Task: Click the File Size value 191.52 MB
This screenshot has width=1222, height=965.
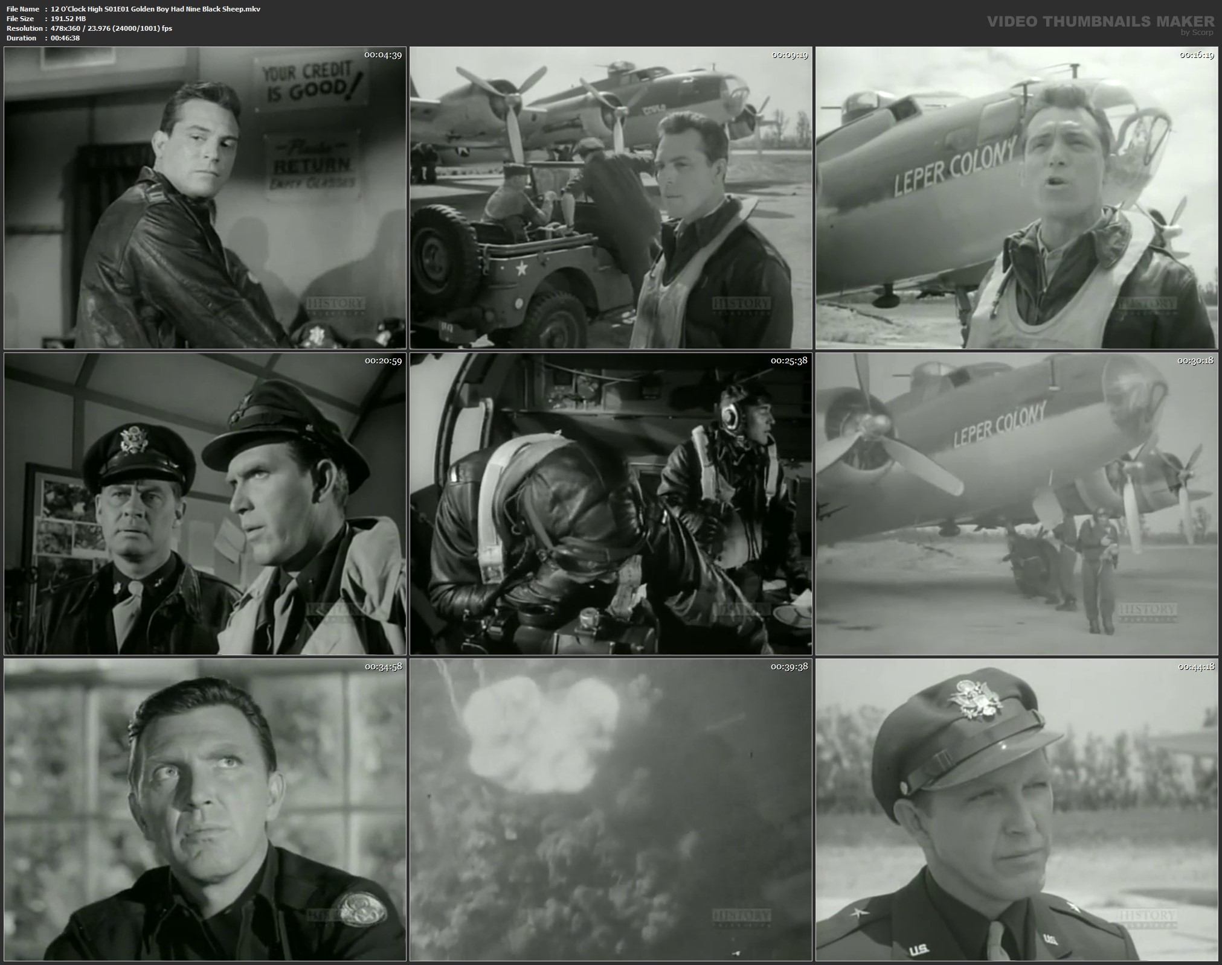Action: (x=68, y=19)
